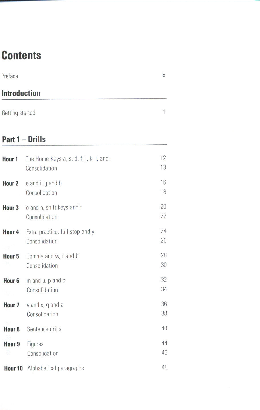This screenshot has width=260, height=410.
Task: Open The Home Keys entry
Action: [x=69, y=159]
